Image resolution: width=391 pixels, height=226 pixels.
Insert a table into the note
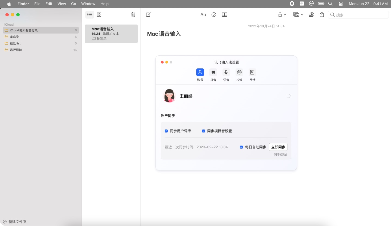224,14
